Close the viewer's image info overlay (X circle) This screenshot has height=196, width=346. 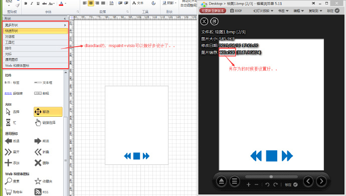tap(204, 22)
